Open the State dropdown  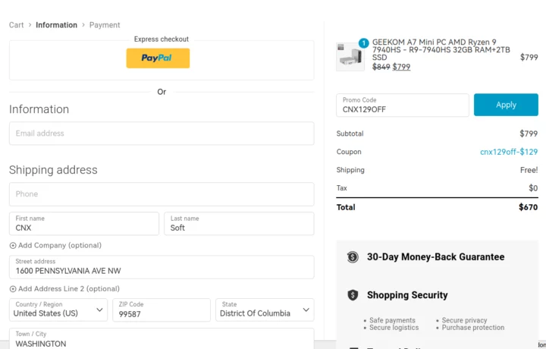[265, 310]
